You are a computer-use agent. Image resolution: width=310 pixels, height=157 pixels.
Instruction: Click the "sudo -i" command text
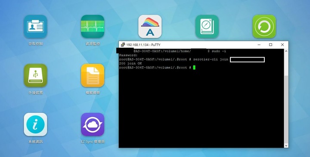pyautogui.click(x=219, y=51)
